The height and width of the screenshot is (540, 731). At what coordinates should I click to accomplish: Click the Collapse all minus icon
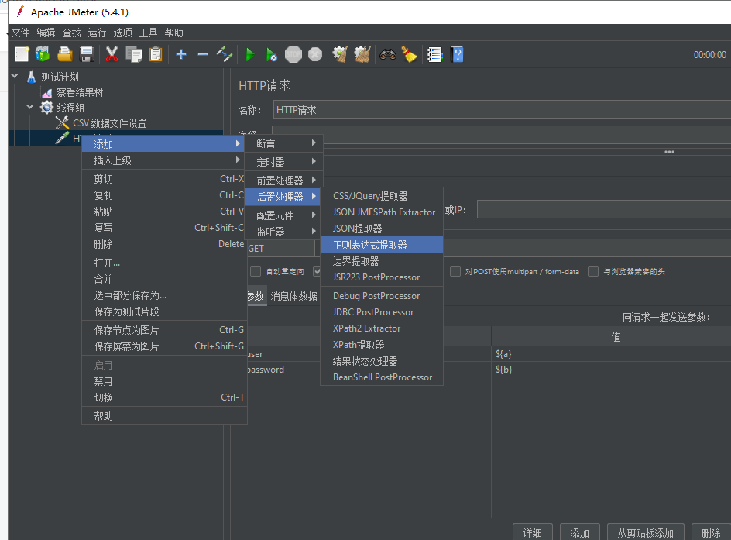click(202, 54)
